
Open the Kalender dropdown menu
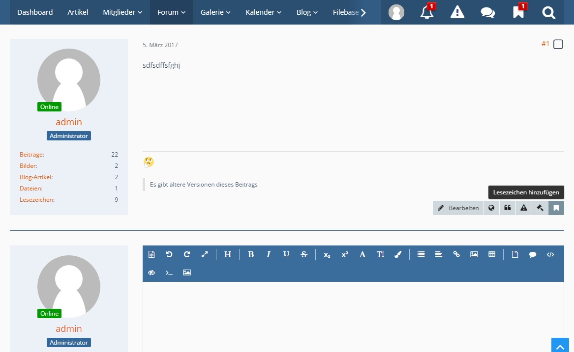[264, 12]
